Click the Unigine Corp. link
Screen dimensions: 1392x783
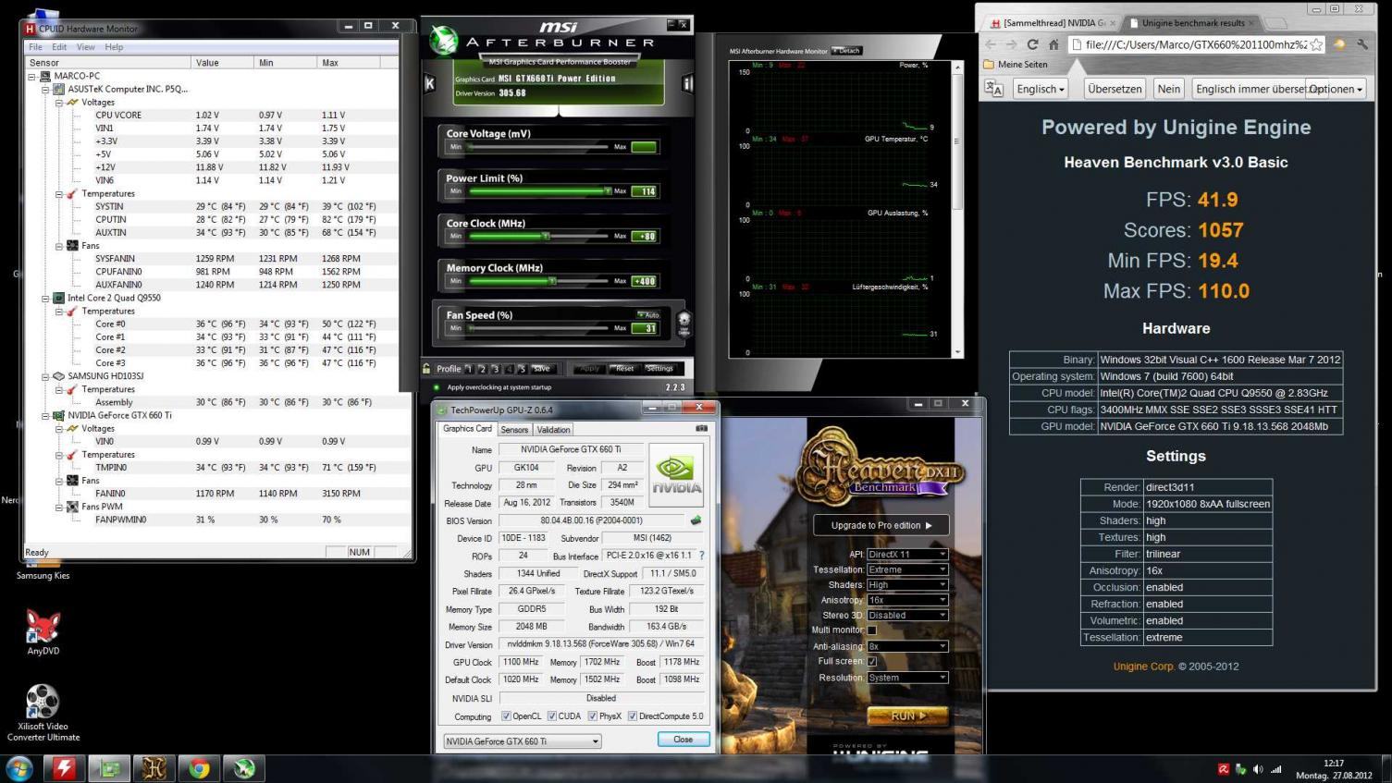click(1144, 667)
